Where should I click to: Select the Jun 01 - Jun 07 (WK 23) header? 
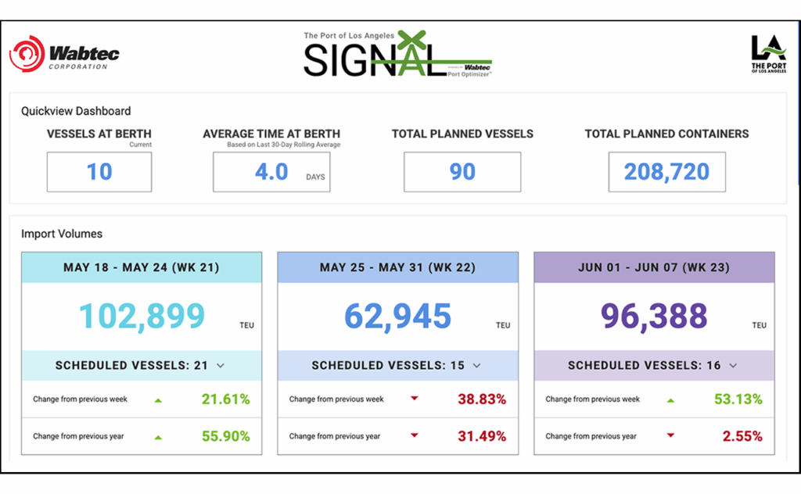pos(654,267)
